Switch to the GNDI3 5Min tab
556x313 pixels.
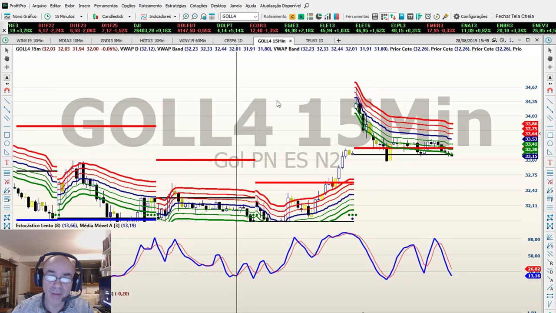tap(111, 40)
